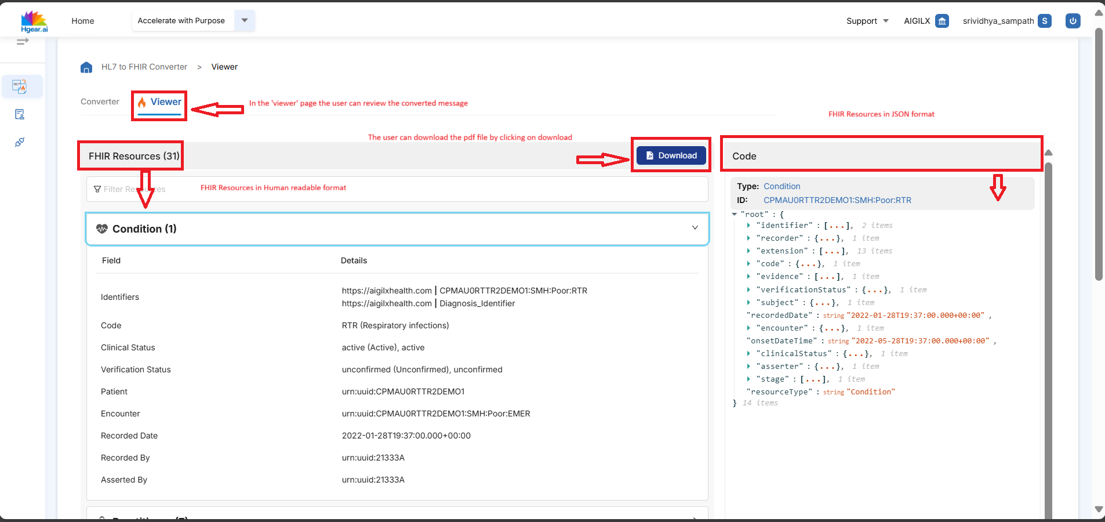The height and width of the screenshot is (522, 1105).
Task: Click the Viewer breadcrumb text
Action: pyautogui.click(x=224, y=67)
